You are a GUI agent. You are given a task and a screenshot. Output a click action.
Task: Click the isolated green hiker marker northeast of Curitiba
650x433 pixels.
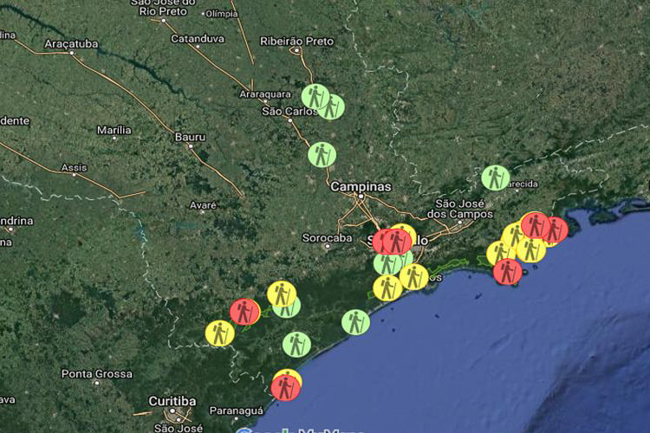tap(296, 344)
